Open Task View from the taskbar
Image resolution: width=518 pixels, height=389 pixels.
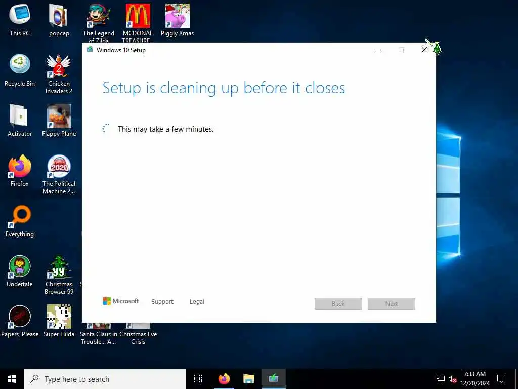coord(198,379)
